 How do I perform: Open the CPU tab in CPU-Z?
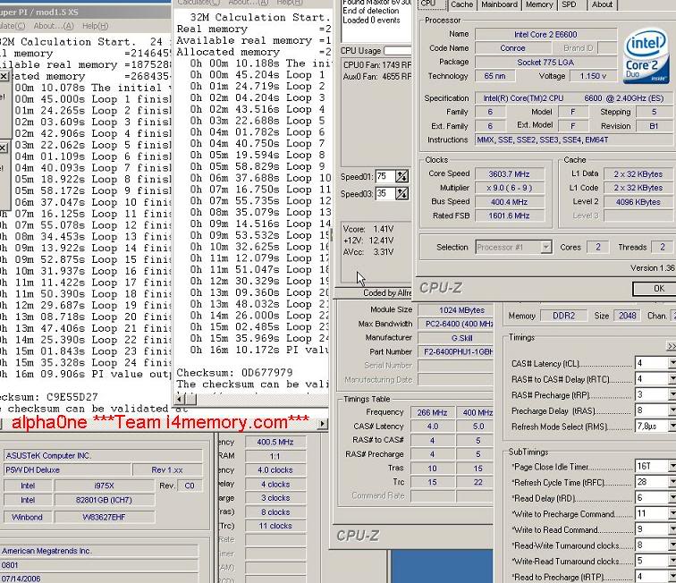click(428, 4)
